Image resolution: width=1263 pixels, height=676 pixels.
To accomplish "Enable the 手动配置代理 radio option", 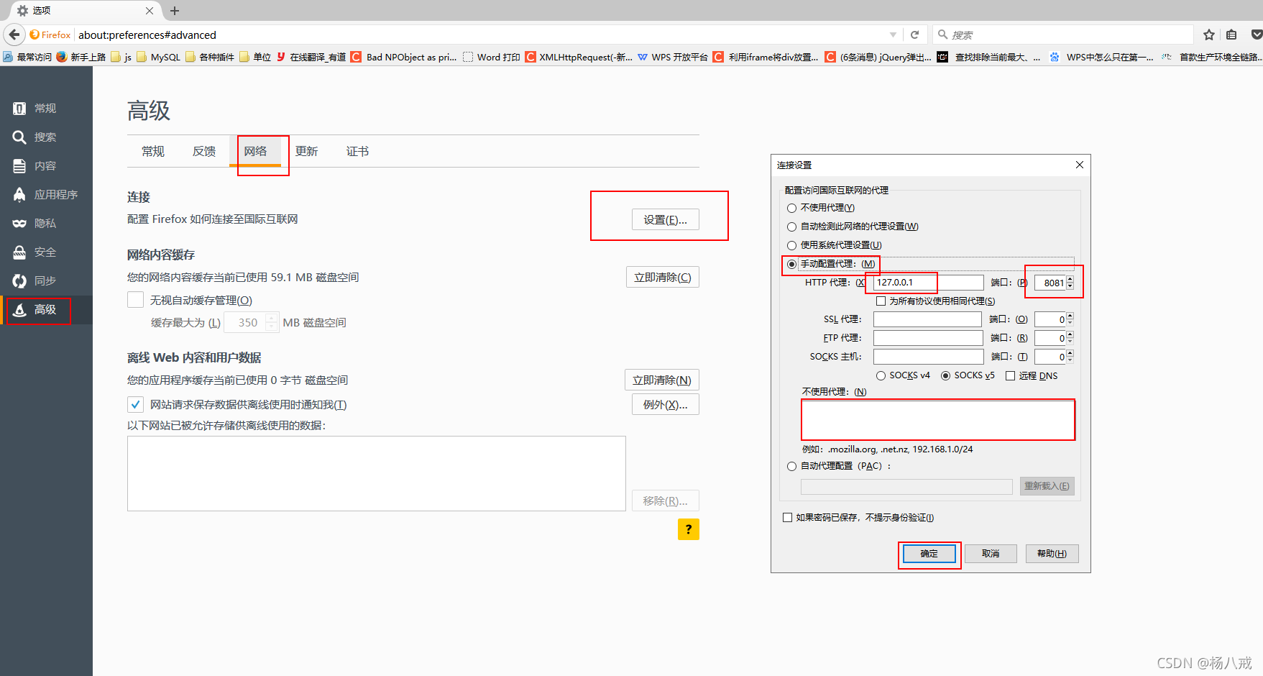I will click(791, 264).
